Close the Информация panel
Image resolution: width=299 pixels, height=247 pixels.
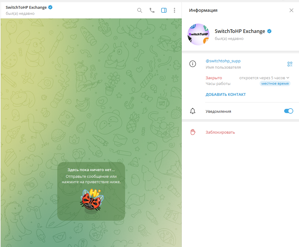tap(291, 10)
